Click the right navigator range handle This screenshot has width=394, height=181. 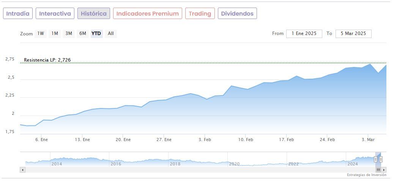[x=381, y=159]
